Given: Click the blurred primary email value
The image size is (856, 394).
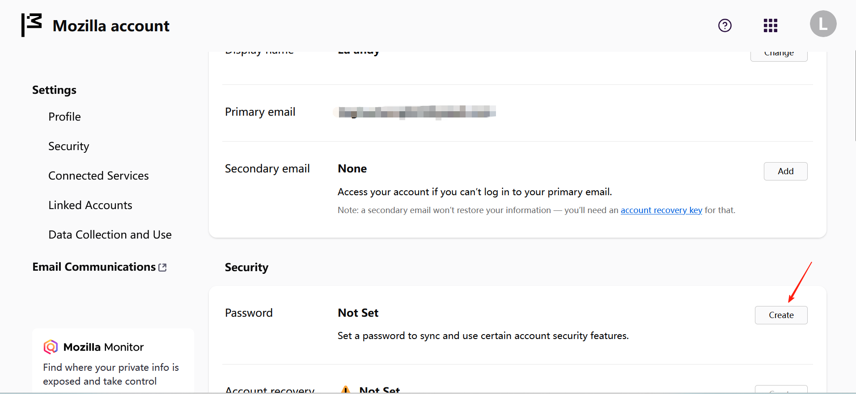Looking at the screenshot, I should click(416, 112).
